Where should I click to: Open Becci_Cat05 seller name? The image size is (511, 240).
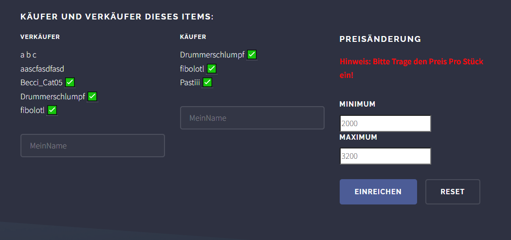[41, 83]
